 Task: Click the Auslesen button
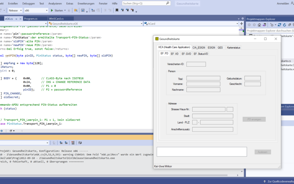pos(263,152)
